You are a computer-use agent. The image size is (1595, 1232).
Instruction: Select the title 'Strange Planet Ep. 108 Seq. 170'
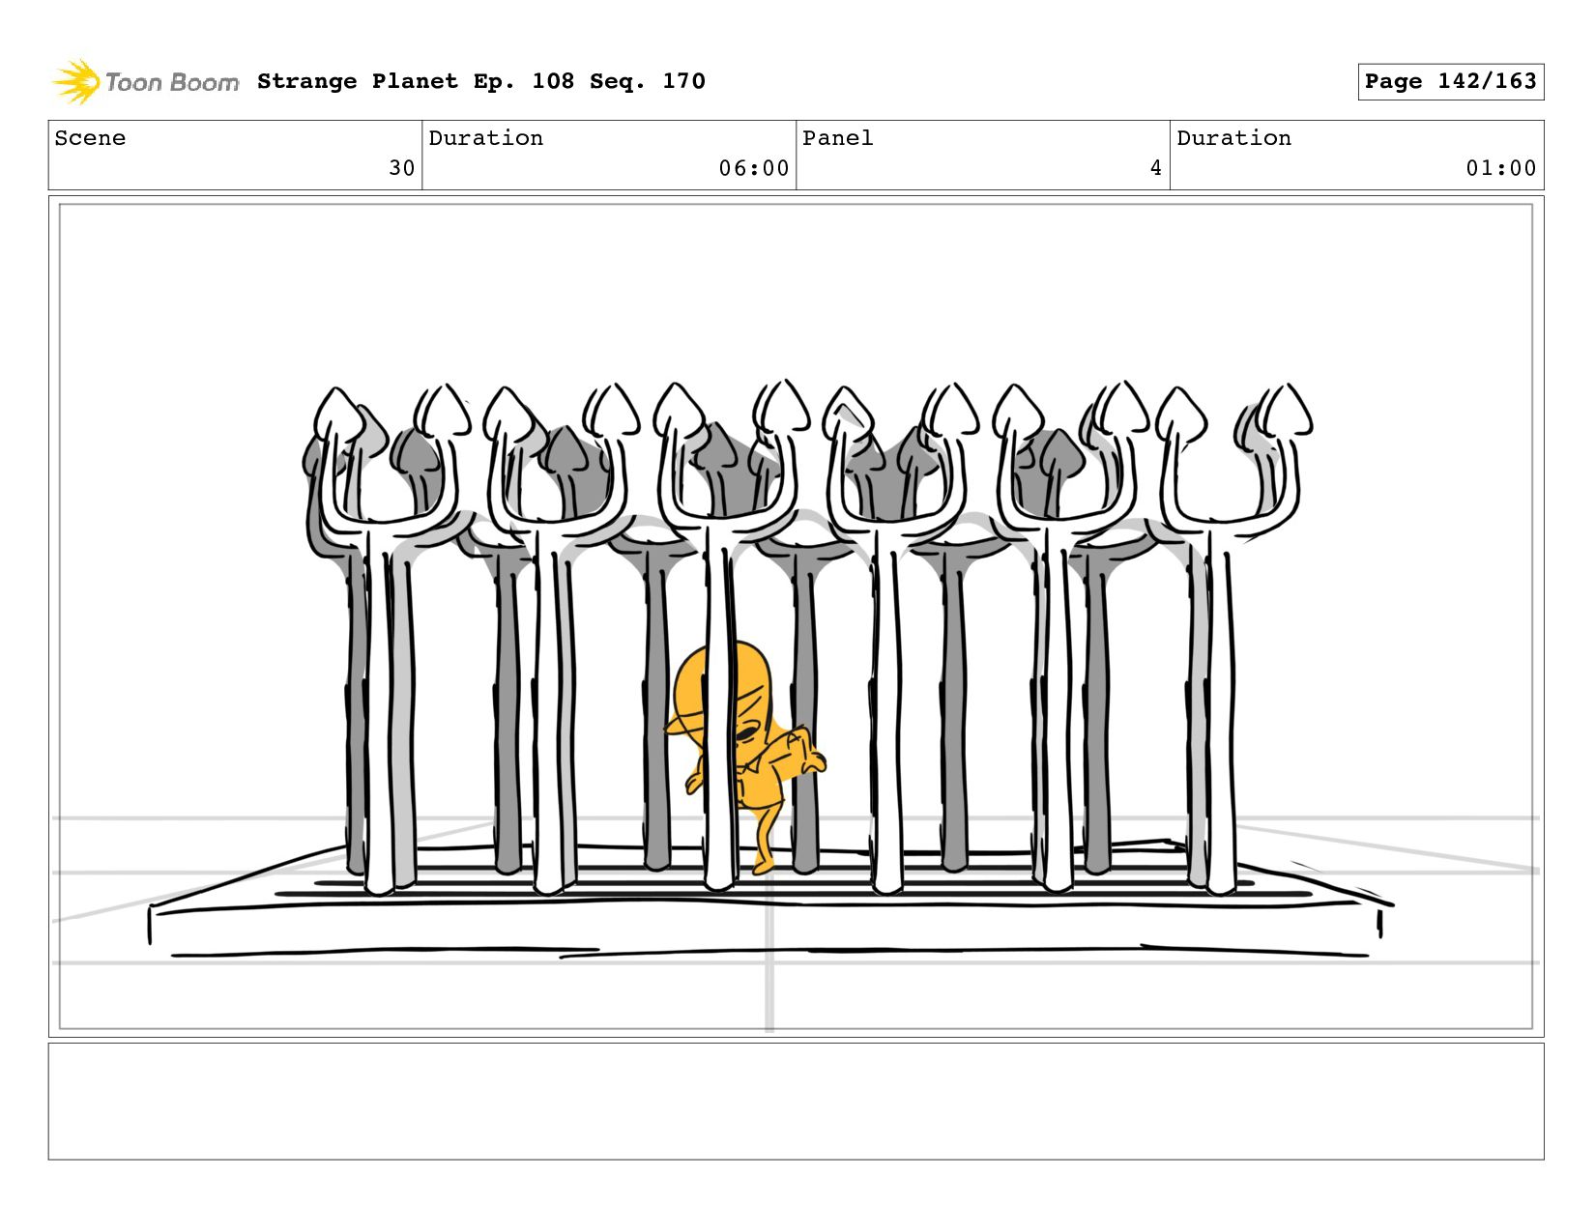(481, 81)
